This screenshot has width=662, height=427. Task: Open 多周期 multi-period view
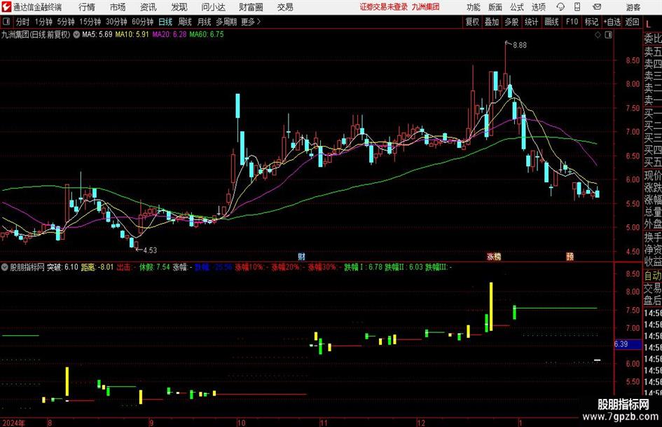point(226,22)
